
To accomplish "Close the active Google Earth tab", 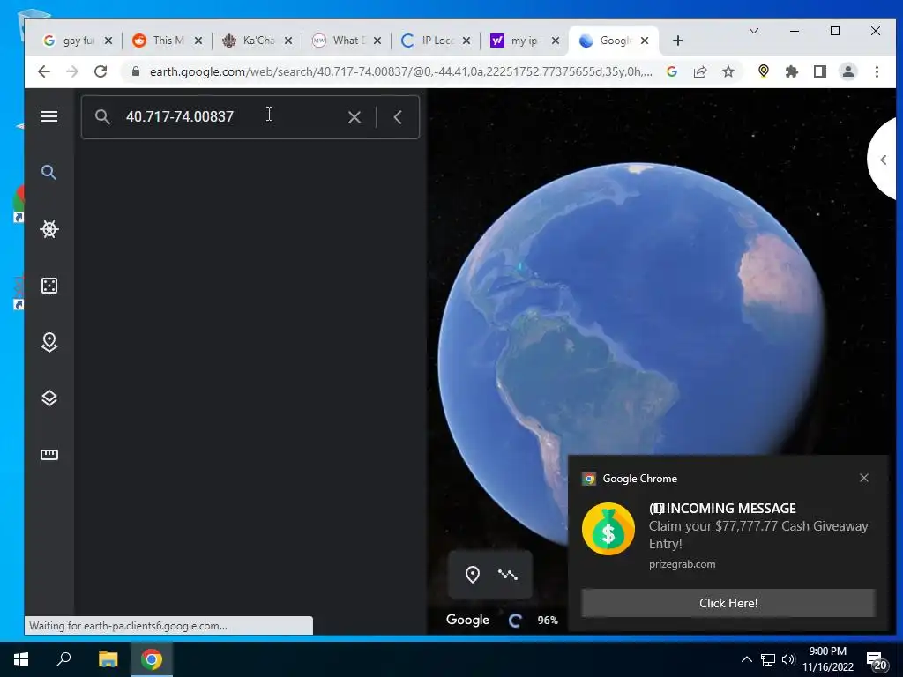I will [645, 41].
